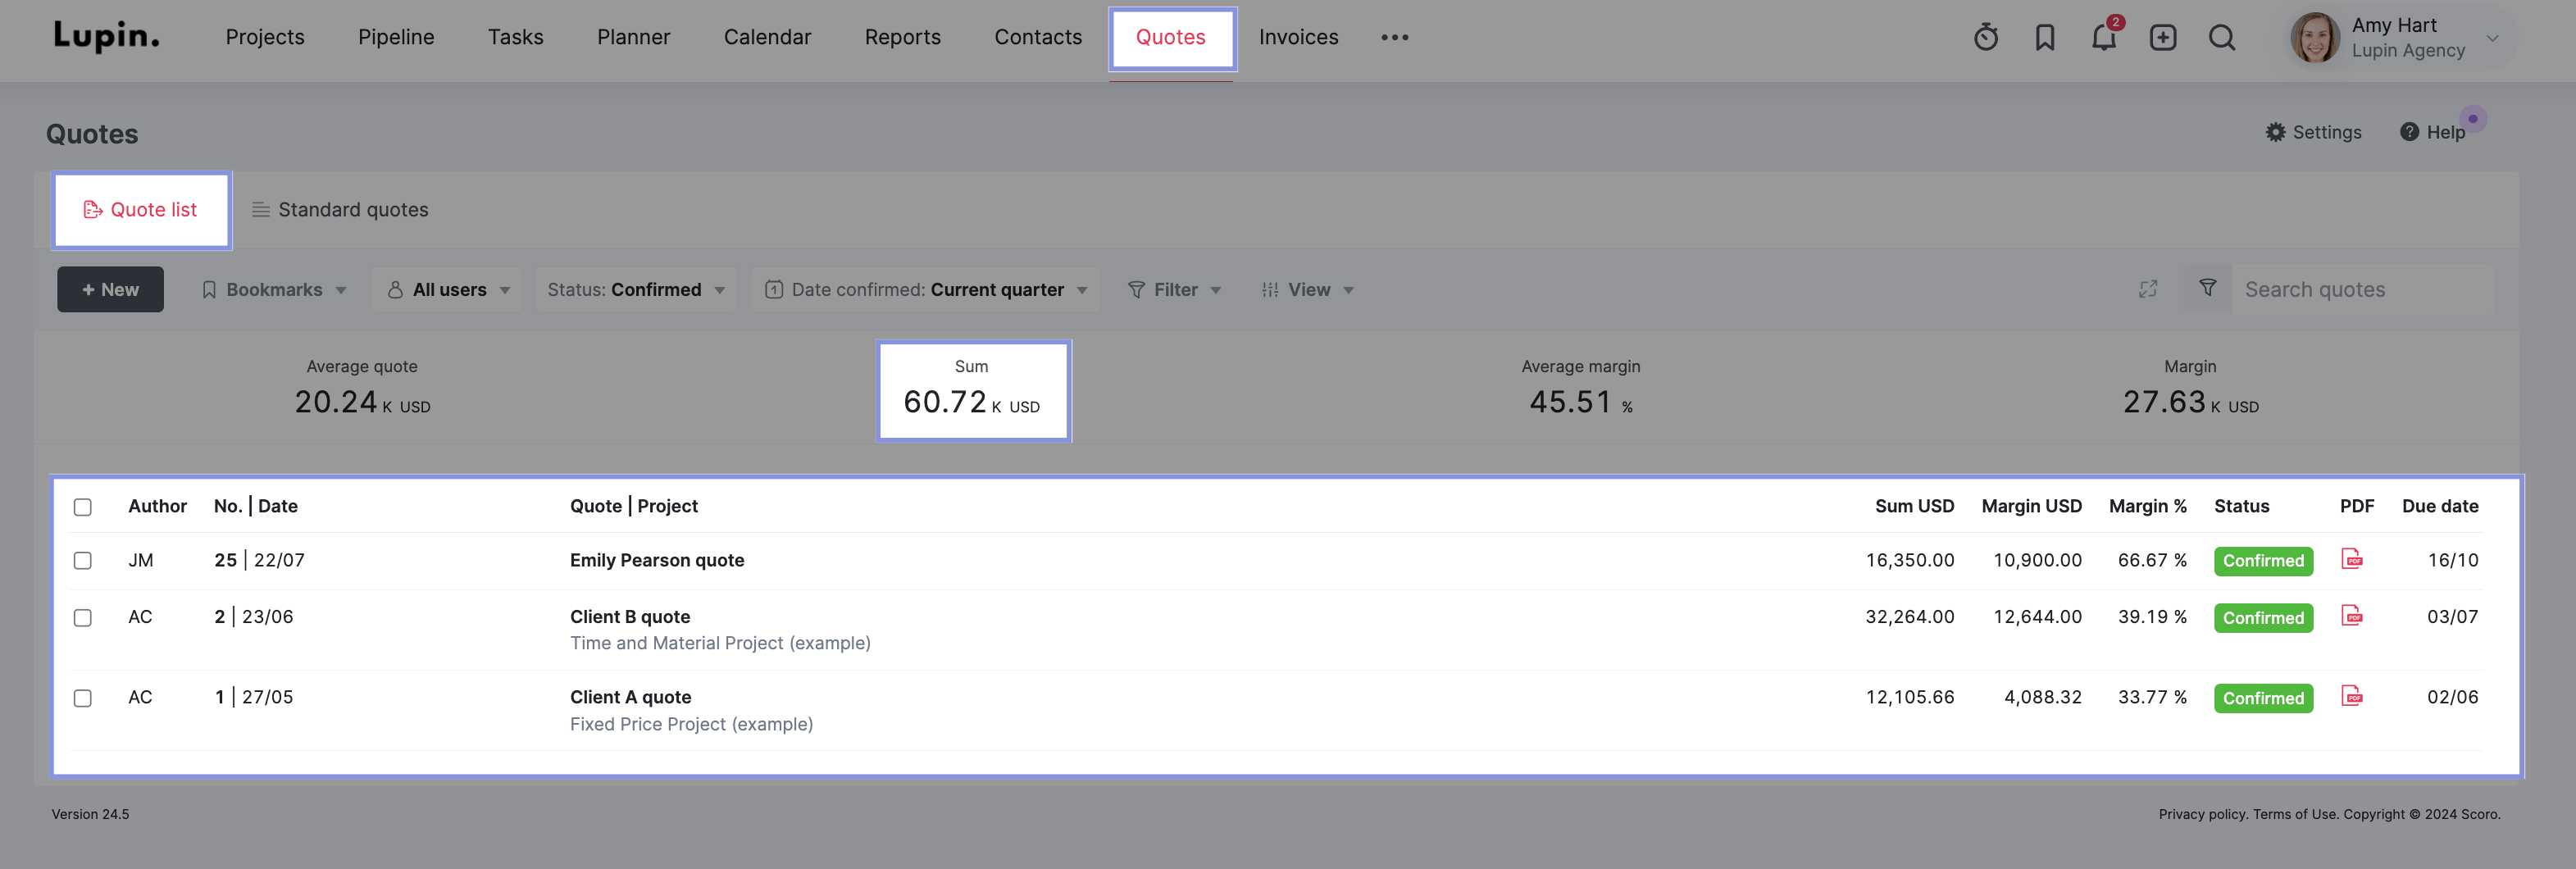
Task: Download PDF for Emily Pearson quote
Action: click(2351, 559)
